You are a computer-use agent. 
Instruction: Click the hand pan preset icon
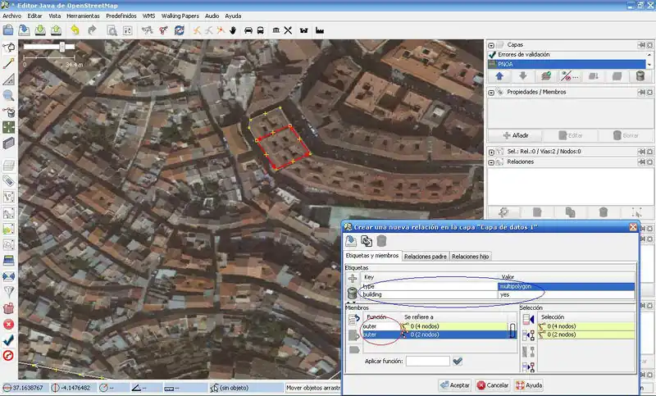pyautogui.click(x=232, y=30)
